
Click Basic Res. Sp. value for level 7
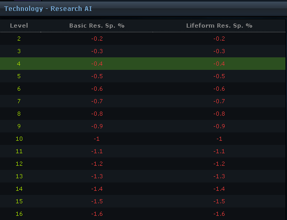(97, 101)
